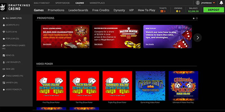Click the purple How To Play banner
This screenshot has width=225, height=112.
coord(168,37)
